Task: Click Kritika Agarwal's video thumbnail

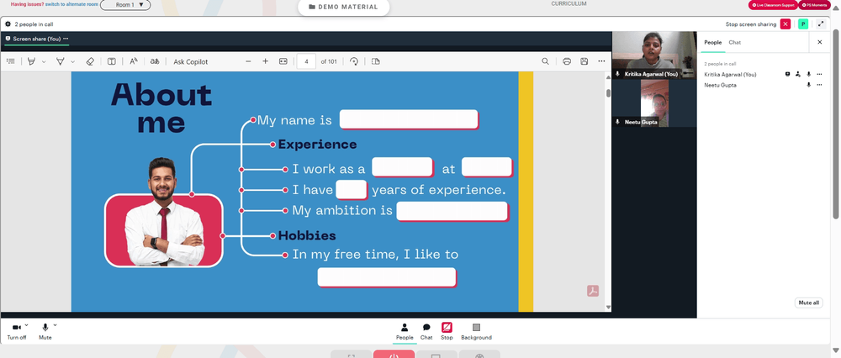Action: point(654,55)
